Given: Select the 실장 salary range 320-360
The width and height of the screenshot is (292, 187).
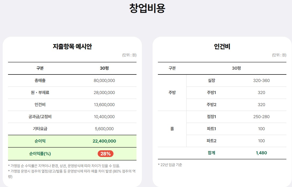Looking at the screenshot, I should [261, 80].
